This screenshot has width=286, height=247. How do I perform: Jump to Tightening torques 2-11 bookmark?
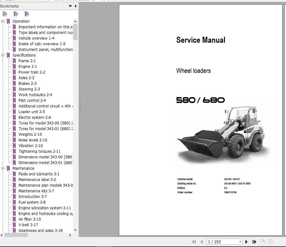click(39, 151)
